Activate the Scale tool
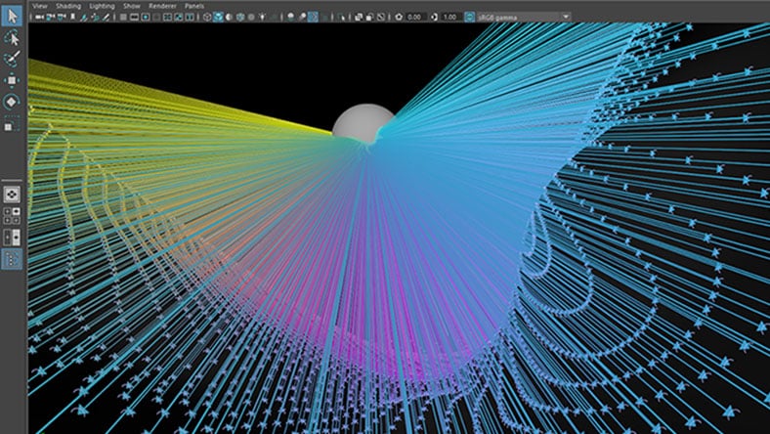 (12, 123)
